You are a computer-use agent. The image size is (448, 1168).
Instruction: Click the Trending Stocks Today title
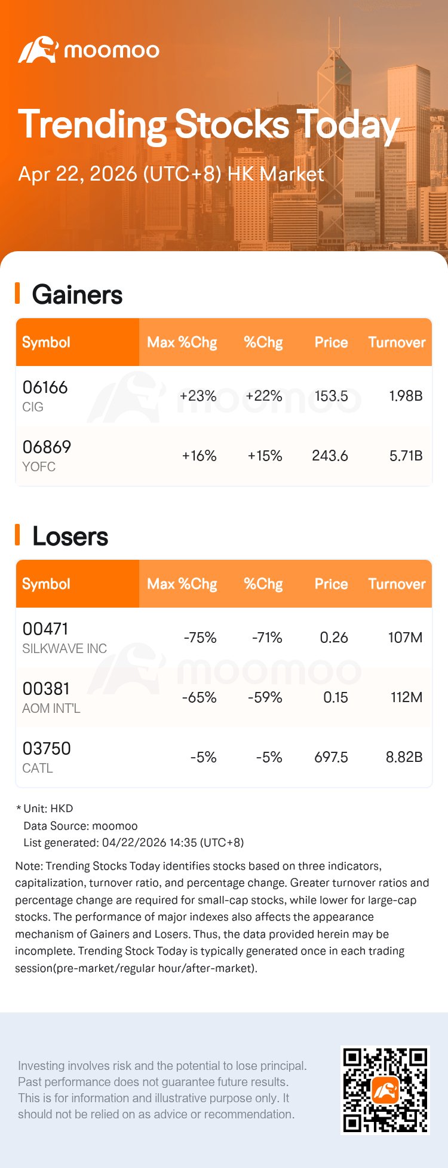coord(209,125)
